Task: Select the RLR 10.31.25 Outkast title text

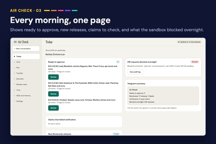Action: coord(82,100)
